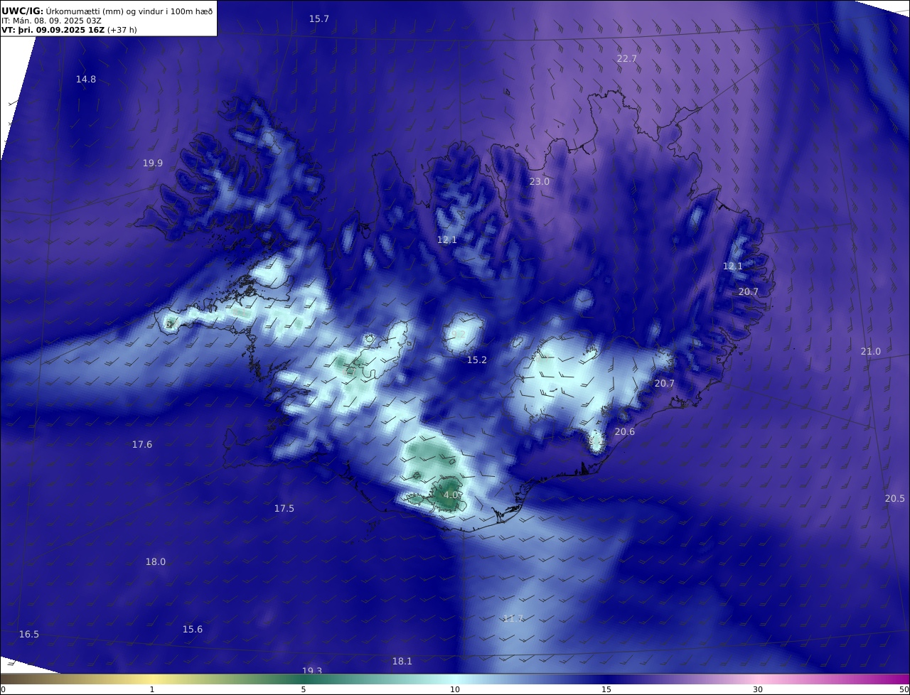The width and height of the screenshot is (910, 695).
Task: Click the 17.5 value on the map
Action: click(x=284, y=509)
